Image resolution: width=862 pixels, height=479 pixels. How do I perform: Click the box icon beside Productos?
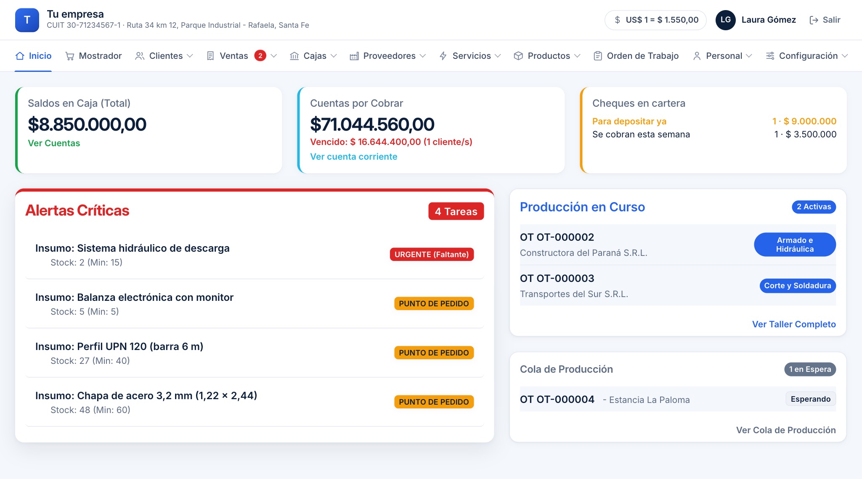click(x=518, y=56)
